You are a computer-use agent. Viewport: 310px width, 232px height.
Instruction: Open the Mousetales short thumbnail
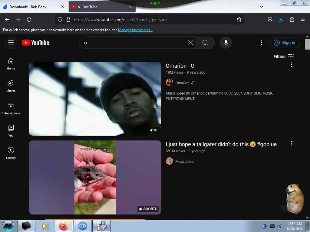tap(95, 177)
